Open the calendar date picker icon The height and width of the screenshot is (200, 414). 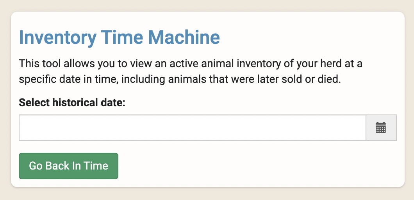point(380,127)
